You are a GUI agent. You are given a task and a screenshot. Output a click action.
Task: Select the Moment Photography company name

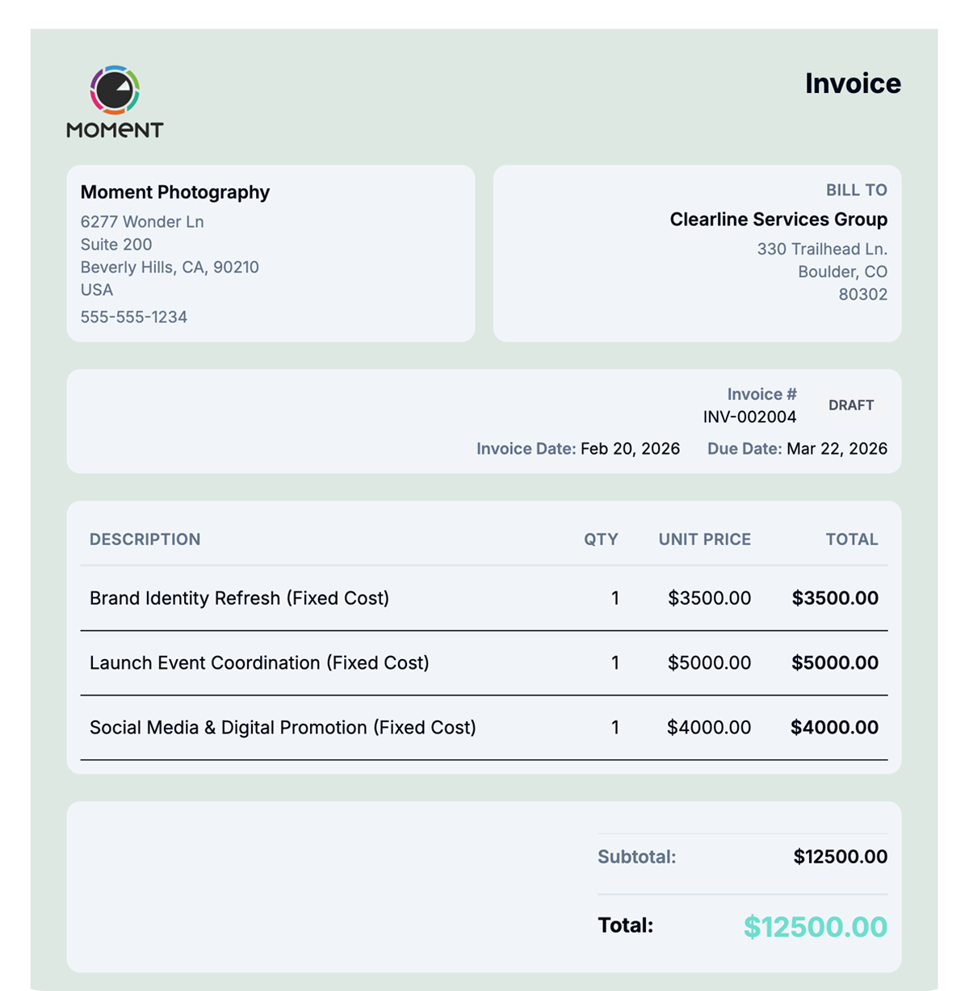[175, 192]
